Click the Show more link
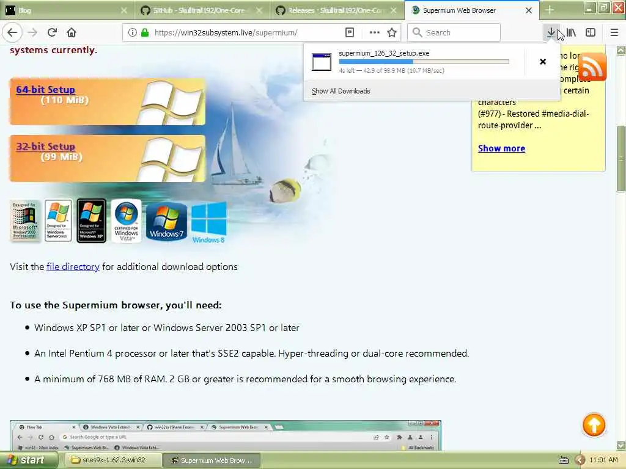This screenshot has width=626, height=469. point(501,148)
